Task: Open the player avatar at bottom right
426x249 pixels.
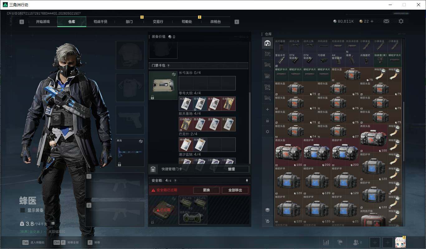Action: (400, 242)
